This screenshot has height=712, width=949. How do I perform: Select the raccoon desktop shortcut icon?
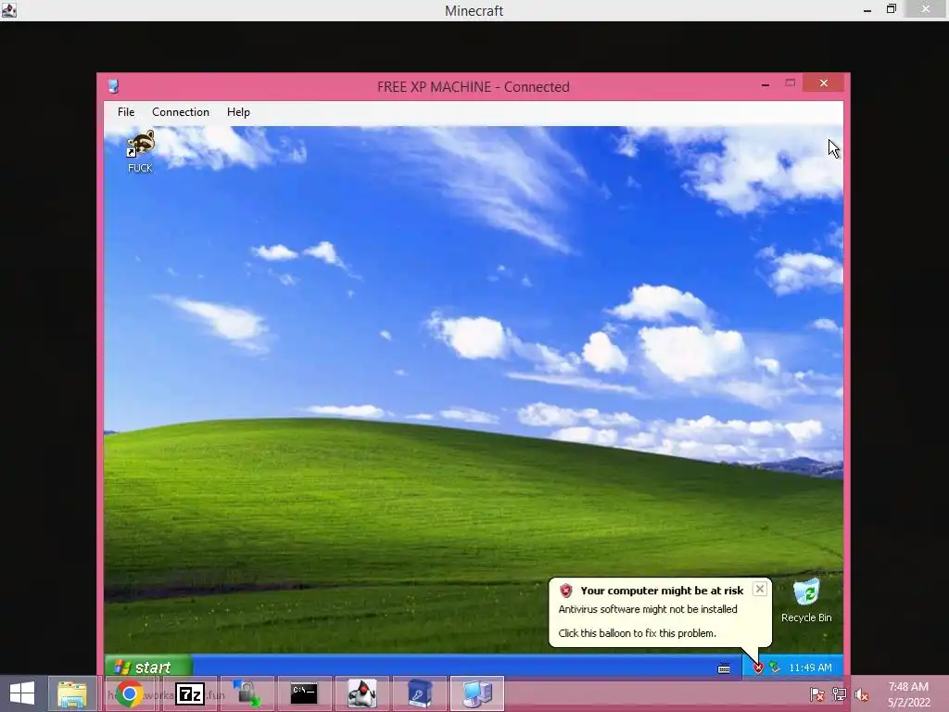tap(140, 144)
